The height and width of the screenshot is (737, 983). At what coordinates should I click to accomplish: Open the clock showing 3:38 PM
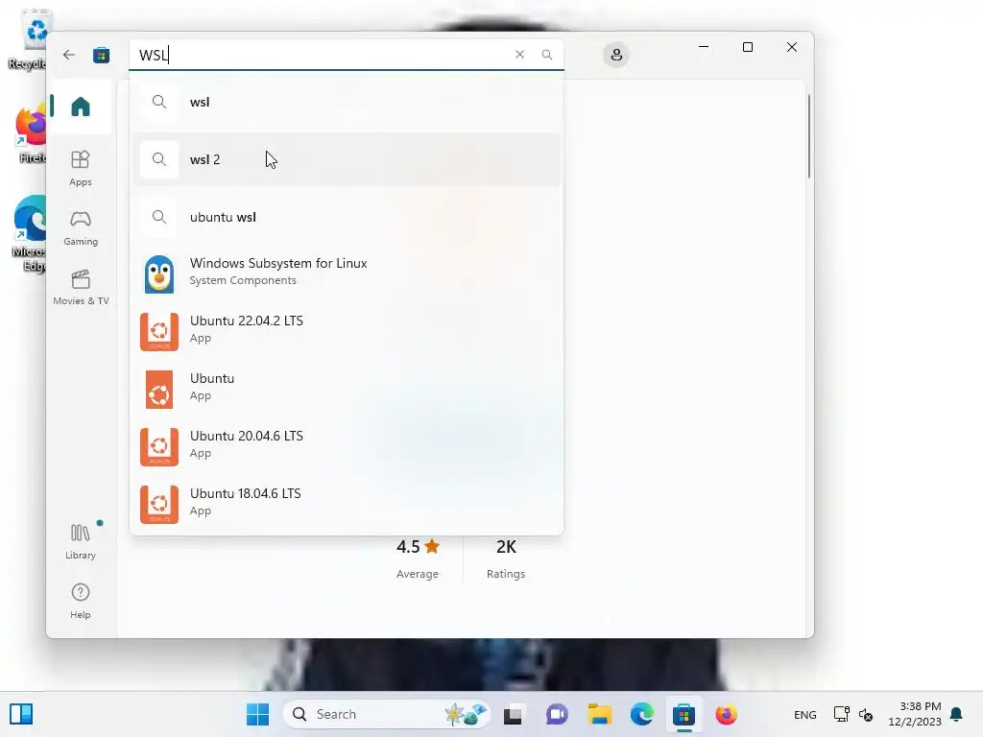915,714
